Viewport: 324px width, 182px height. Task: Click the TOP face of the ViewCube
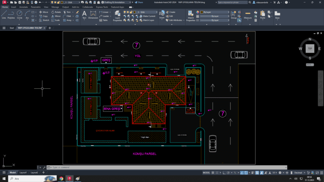pos(309,49)
